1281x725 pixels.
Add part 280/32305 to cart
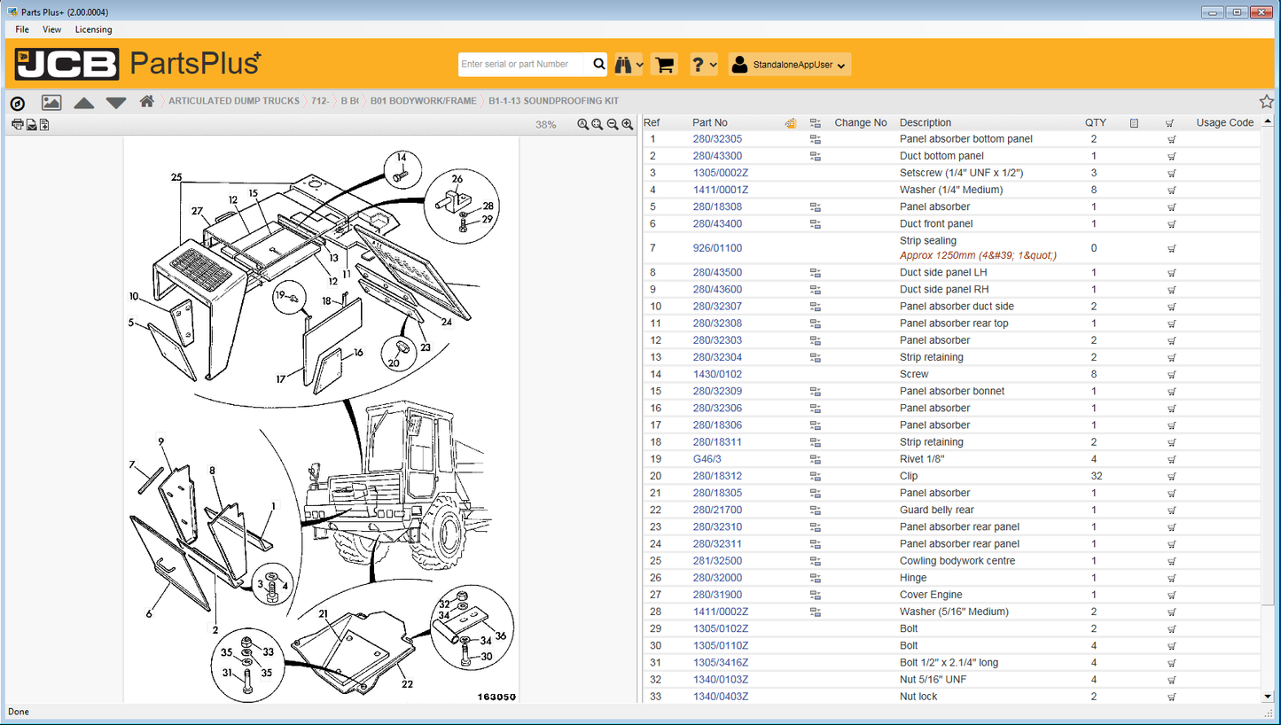click(1170, 139)
